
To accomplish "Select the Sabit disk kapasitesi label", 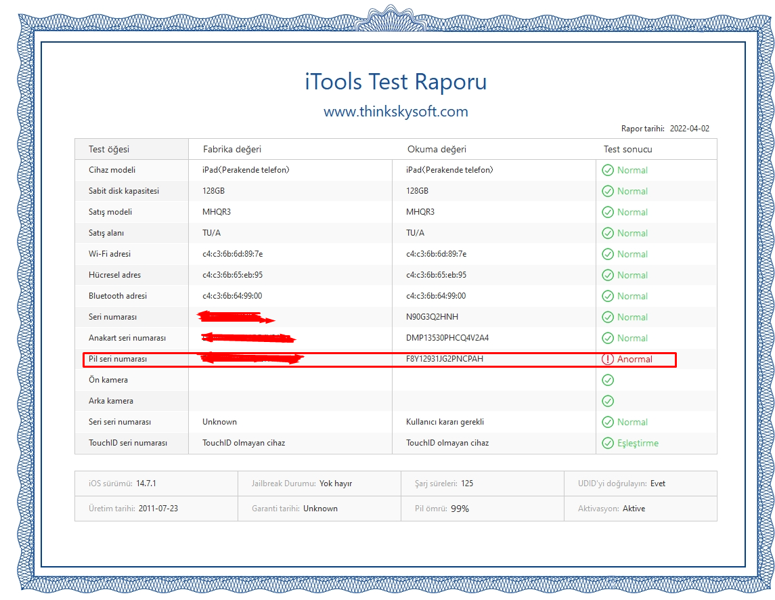I will coord(124,191).
